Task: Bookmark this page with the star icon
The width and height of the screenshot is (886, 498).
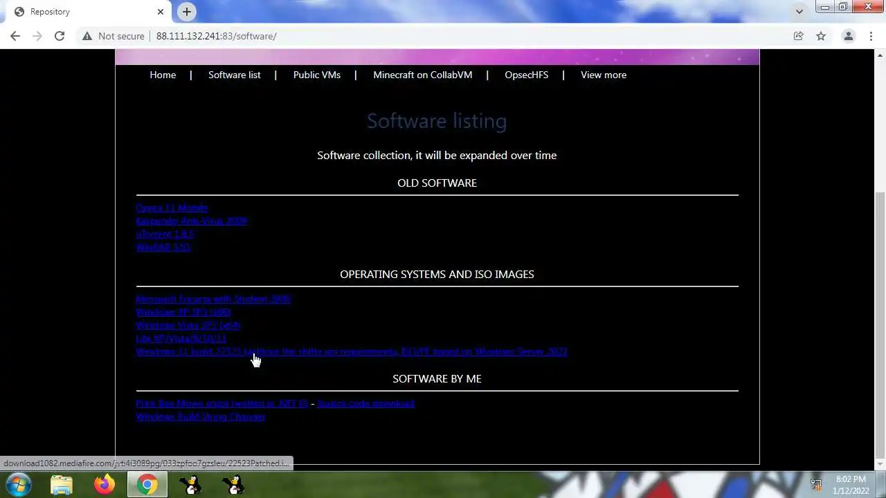Action: [x=821, y=36]
